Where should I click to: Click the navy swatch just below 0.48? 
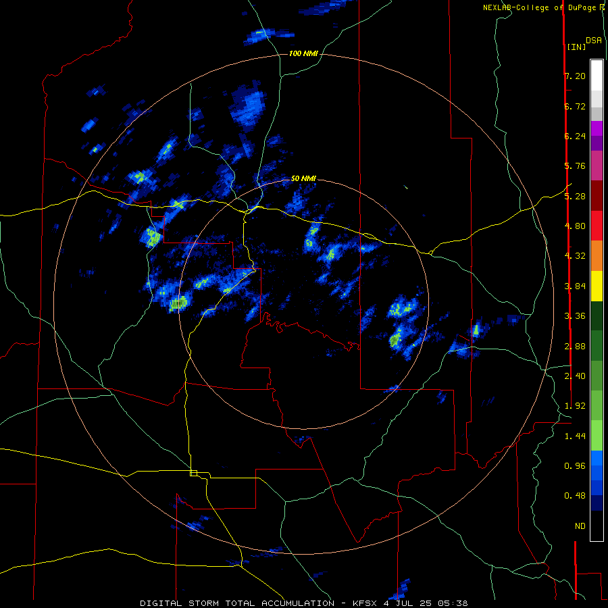pos(597,503)
